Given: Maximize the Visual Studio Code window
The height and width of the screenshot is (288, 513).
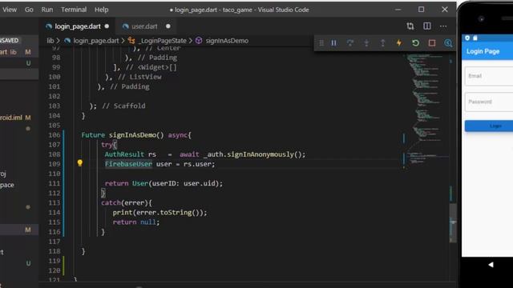Looking at the screenshot, I should click(421, 10).
